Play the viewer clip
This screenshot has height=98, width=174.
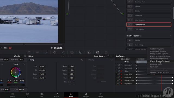(1, 48)
